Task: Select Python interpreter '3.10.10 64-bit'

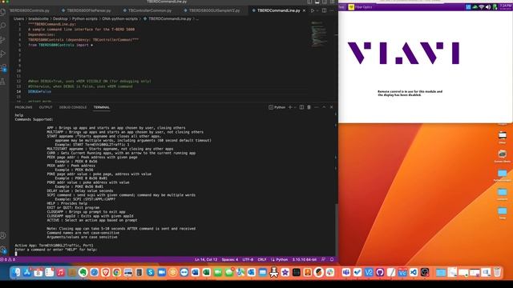Action: pyautogui.click(x=305, y=259)
